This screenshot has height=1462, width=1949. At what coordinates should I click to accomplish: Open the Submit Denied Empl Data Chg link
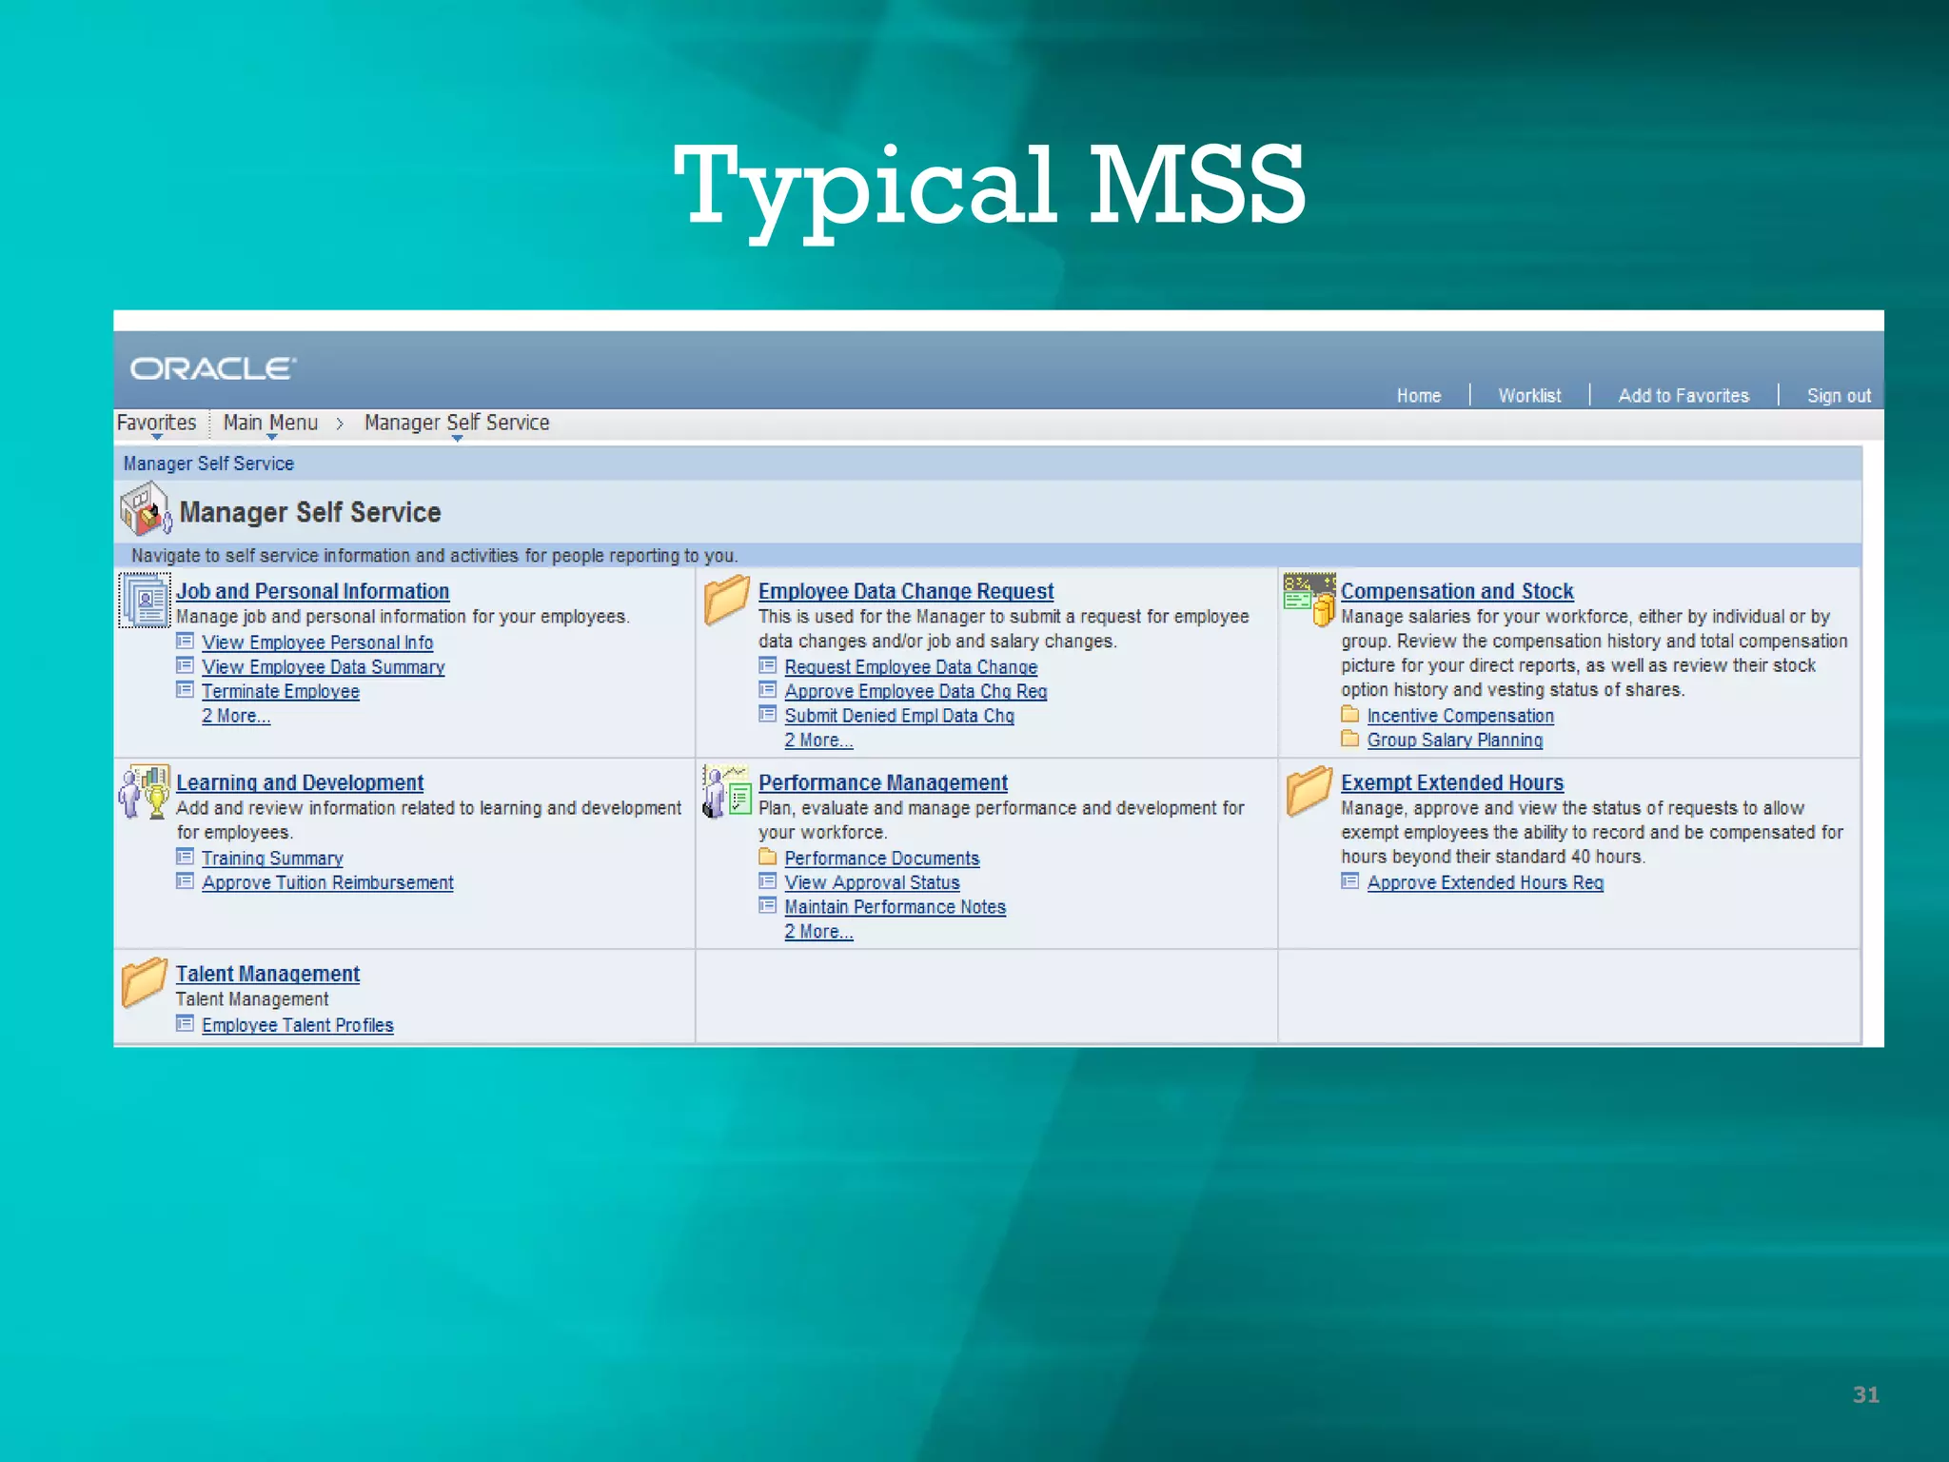tap(899, 716)
